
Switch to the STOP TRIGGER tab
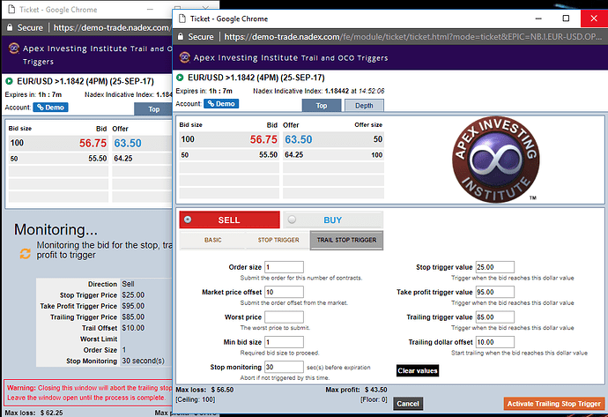coord(278,240)
